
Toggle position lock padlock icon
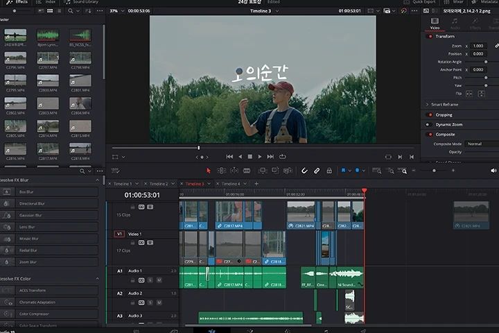point(329,171)
